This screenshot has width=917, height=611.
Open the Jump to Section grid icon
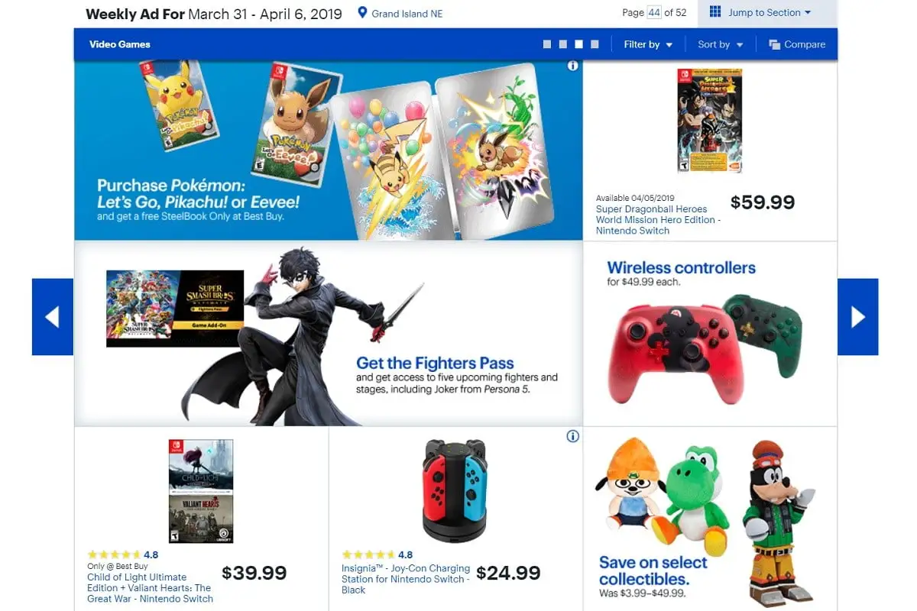pyautogui.click(x=715, y=12)
